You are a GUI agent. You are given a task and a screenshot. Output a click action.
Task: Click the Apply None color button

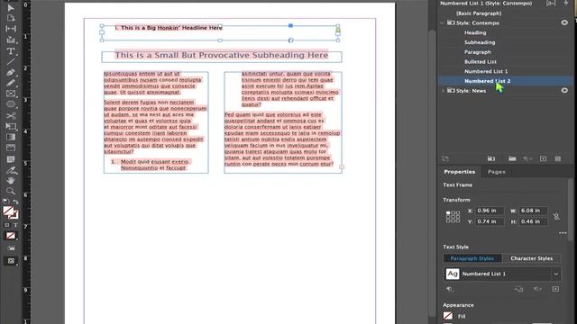pos(11,236)
